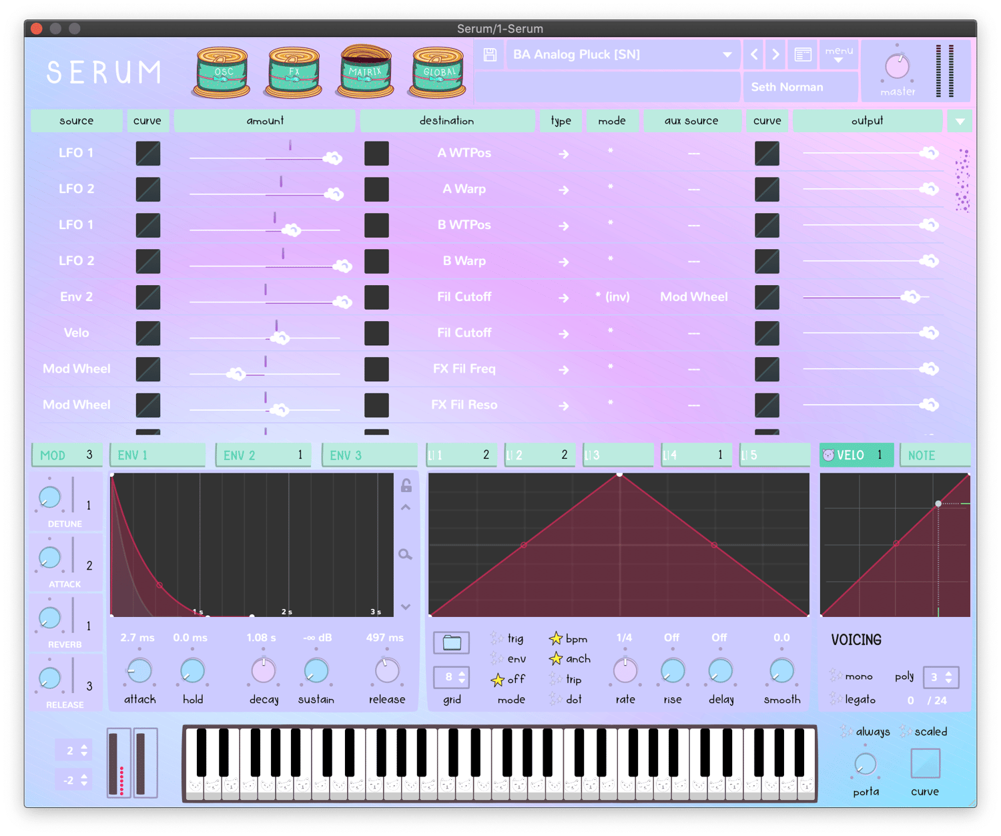This screenshot has width=1001, height=836.
Task: Click the dark square beside A WTPos destination
Action: click(x=377, y=153)
